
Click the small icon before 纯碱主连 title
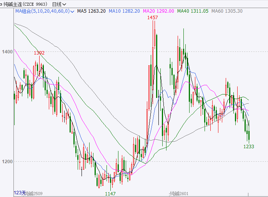point(2,4)
